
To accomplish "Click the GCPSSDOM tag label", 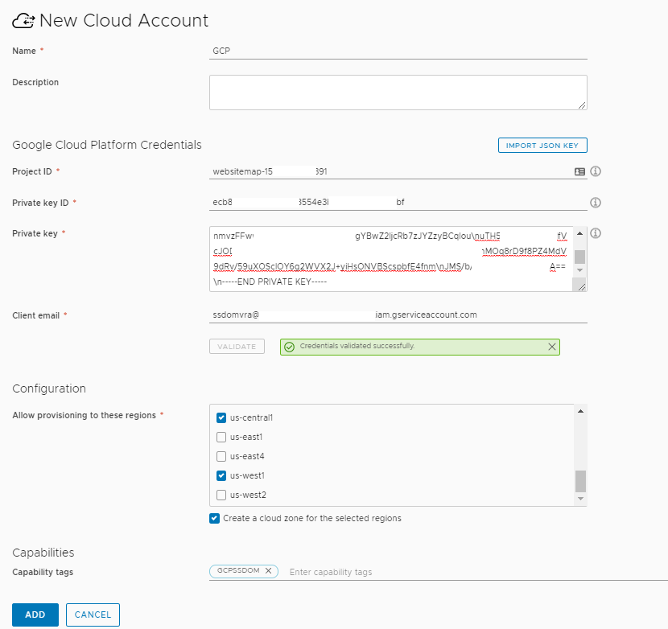I will 238,570.
